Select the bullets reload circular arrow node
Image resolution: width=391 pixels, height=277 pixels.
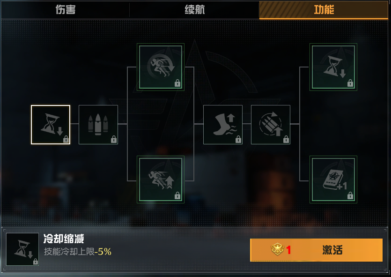pos(271,125)
